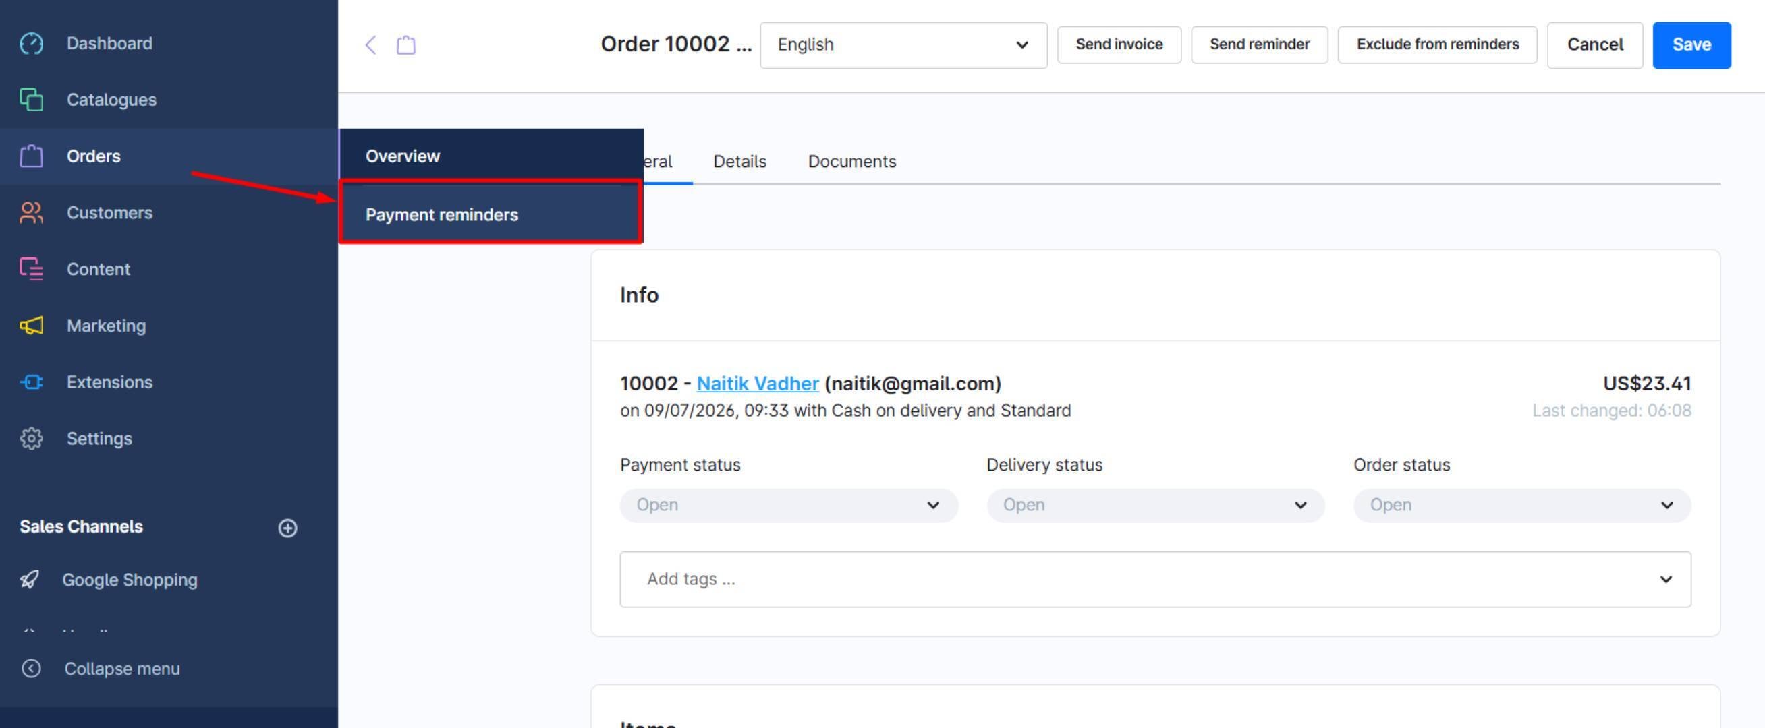Click the Marketing megaphone icon
The height and width of the screenshot is (728, 1765).
(32, 326)
